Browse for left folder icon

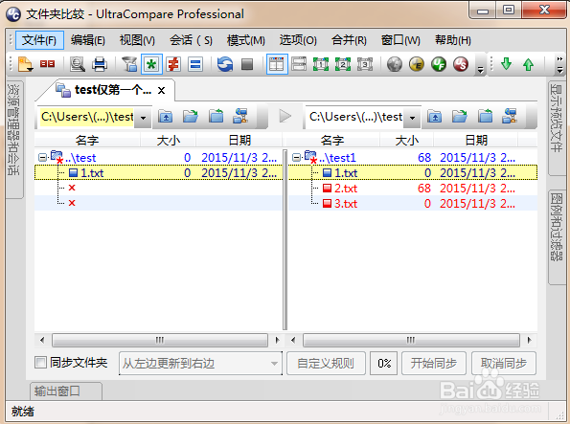(x=191, y=117)
